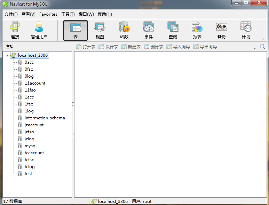Launch 导入向导 import wizard
Image resolution: width=269 pixels, height=205 pixels.
pyautogui.click(x=178, y=47)
